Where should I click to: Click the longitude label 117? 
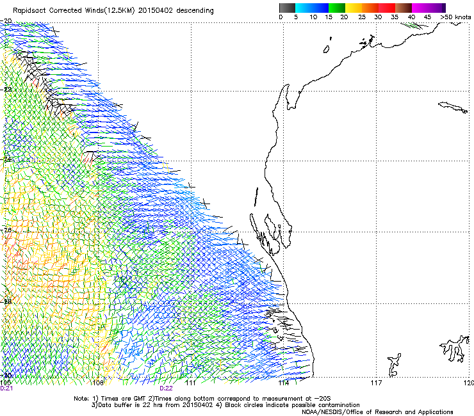point(376,383)
